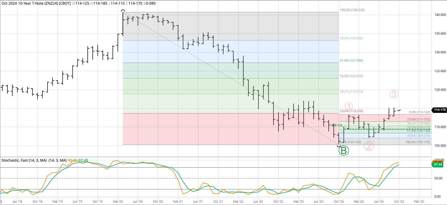The width and height of the screenshot is (447, 205).
Task: Click the Fibonacci anchor handle at the 2020 high
Action: coord(123,11)
